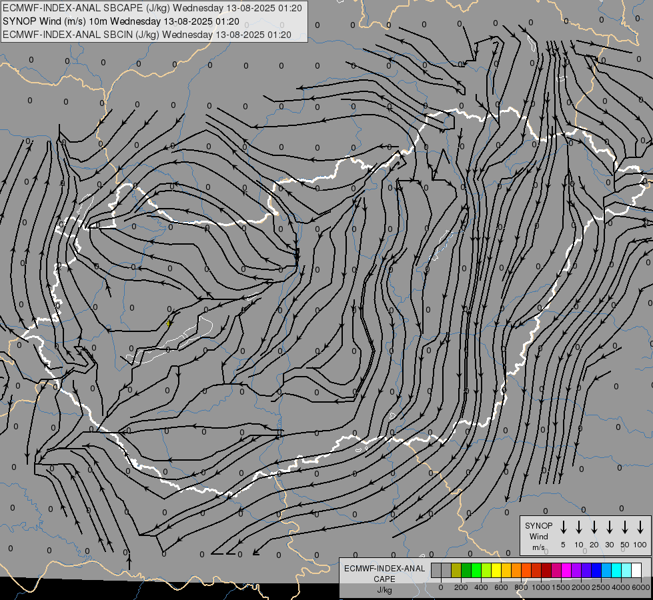This screenshot has height=600, width=653.
Task: Click the SBCIN title line
Action: 147,35
